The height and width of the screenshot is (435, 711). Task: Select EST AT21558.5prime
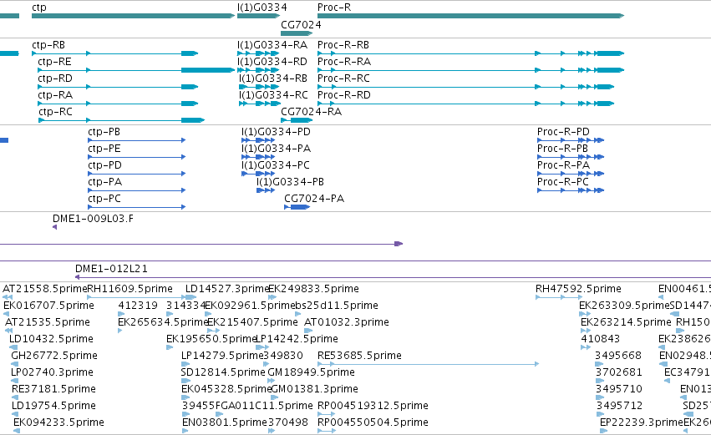44,289
